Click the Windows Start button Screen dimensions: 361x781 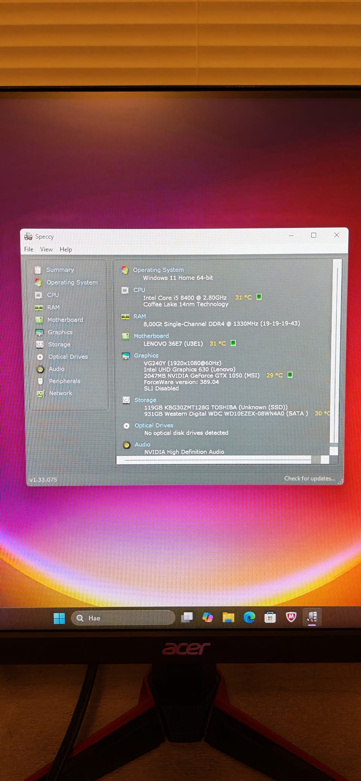tap(59, 618)
